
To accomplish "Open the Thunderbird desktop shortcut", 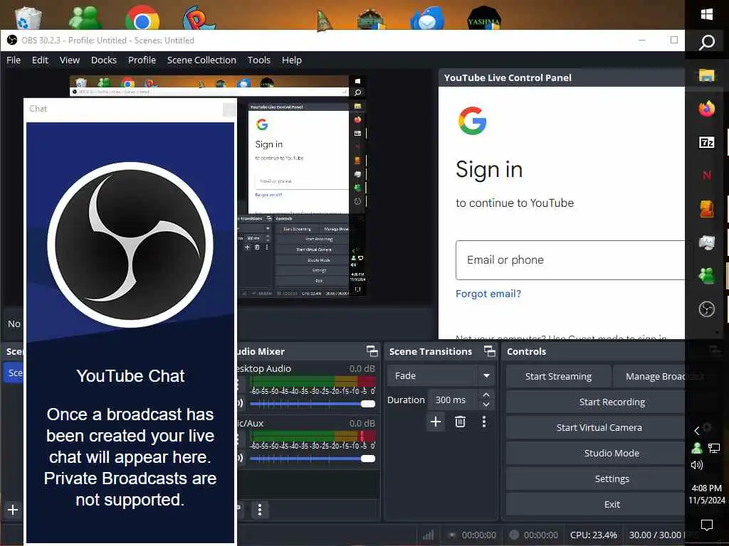I will click(427, 18).
